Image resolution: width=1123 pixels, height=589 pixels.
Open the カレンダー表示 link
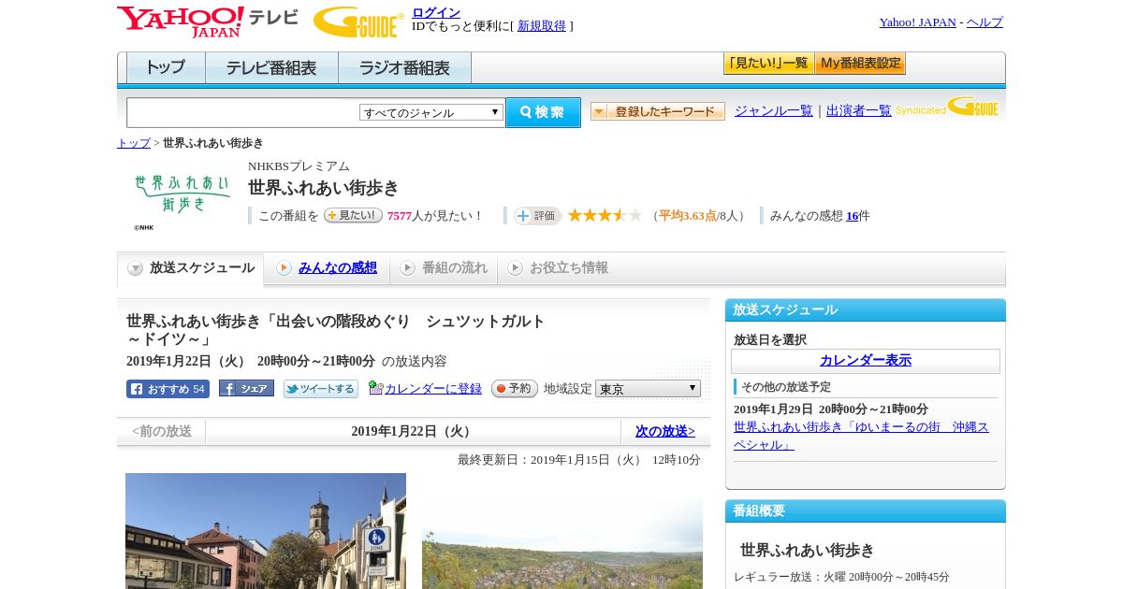coord(866,361)
